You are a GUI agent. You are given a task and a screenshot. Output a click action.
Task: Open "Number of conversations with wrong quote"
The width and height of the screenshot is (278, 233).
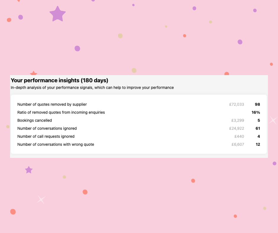(56, 144)
